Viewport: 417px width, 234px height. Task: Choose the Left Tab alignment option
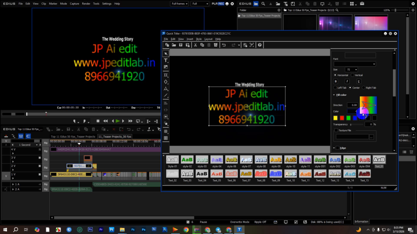coord(335,88)
